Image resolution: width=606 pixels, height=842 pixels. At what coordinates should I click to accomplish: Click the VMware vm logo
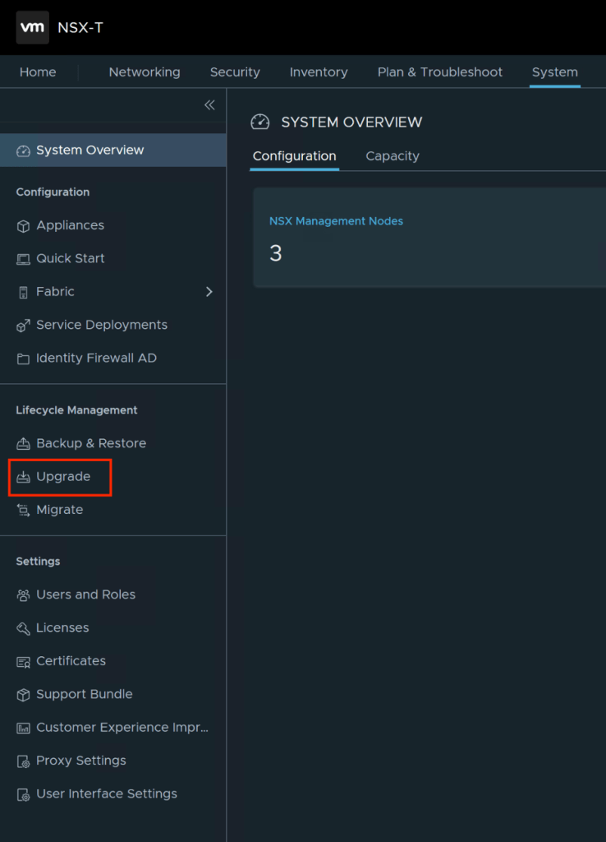pos(33,28)
